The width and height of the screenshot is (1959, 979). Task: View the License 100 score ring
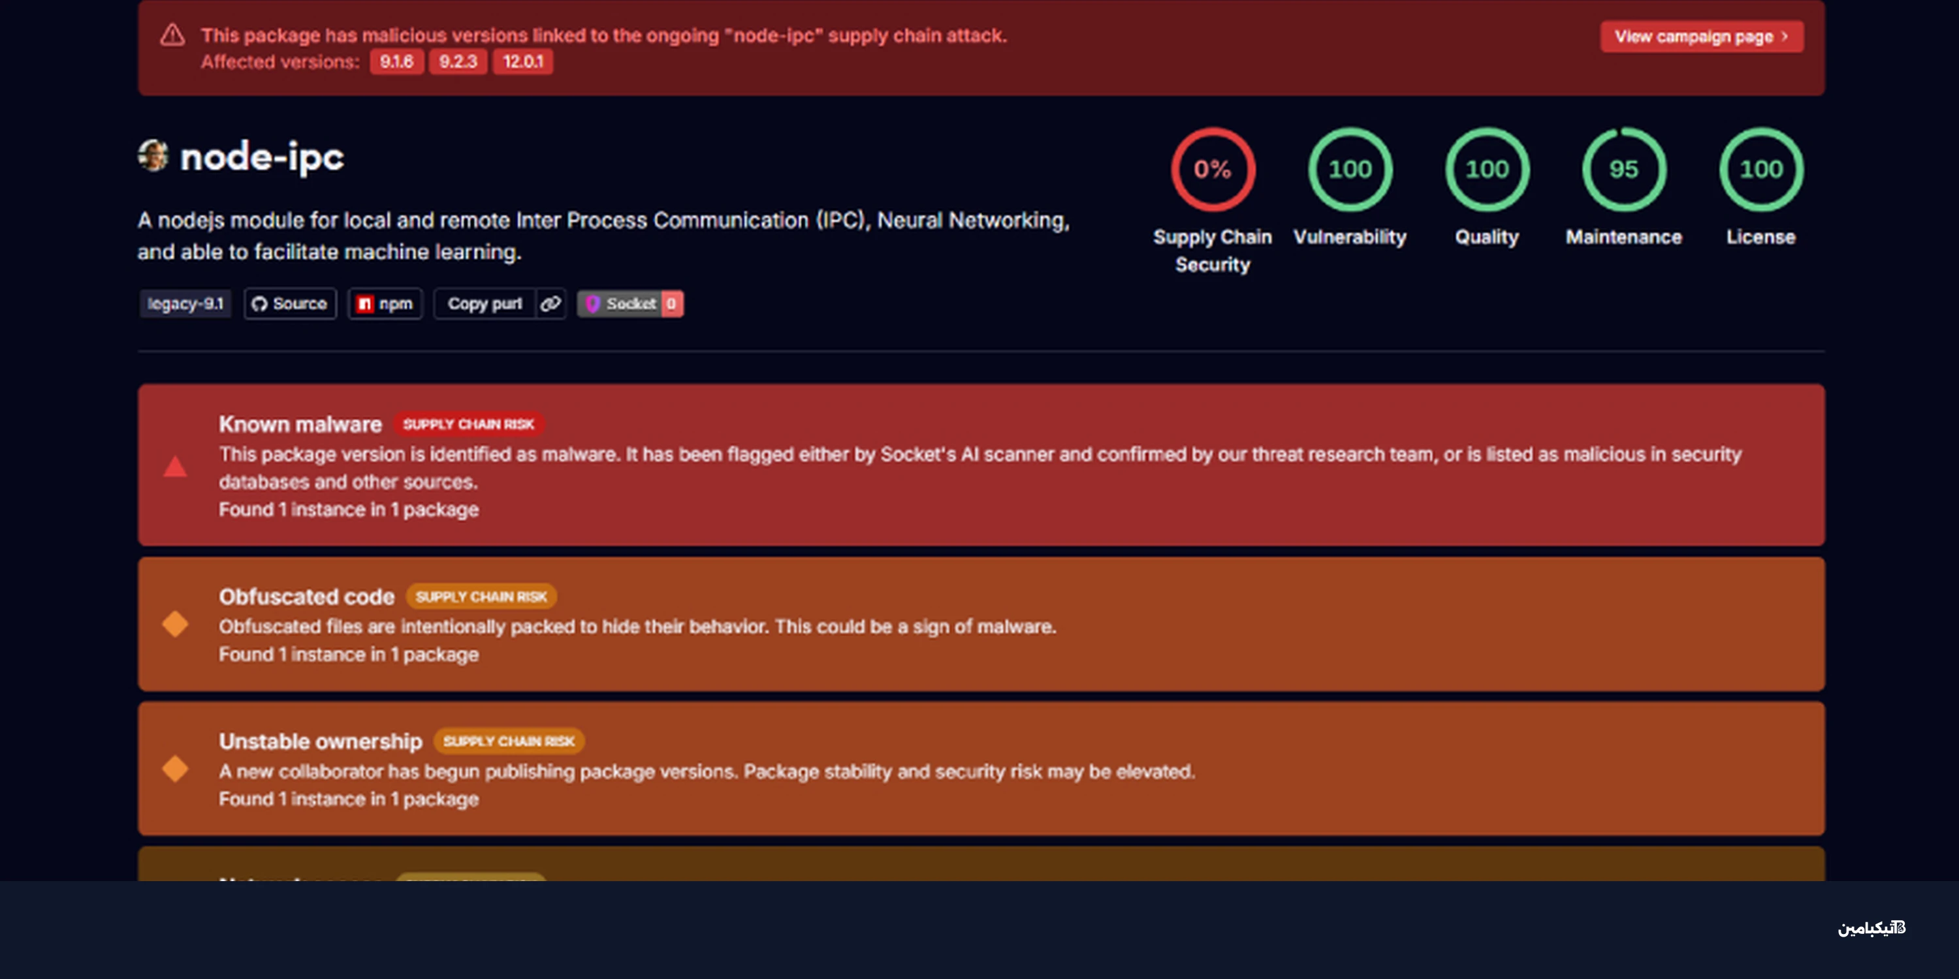click(x=1761, y=169)
